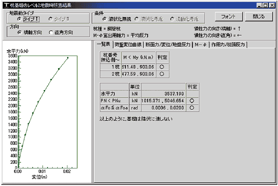This screenshot has height=186, width=278.
Task: Open the 一覧表 tab
Action: [x=103, y=44]
